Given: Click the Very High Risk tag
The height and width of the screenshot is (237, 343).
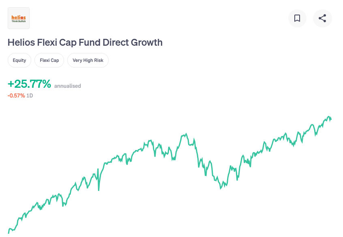Looking at the screenshot, I should point(88,60).
